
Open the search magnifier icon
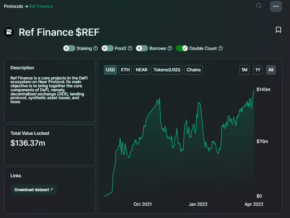coord(259,5)
